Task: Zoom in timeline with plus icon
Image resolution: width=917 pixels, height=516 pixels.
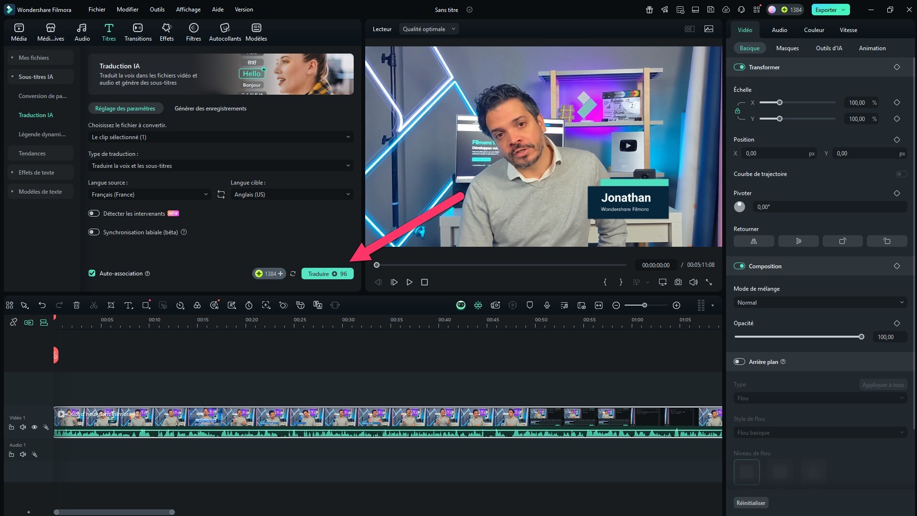Action: click(677, 305)
